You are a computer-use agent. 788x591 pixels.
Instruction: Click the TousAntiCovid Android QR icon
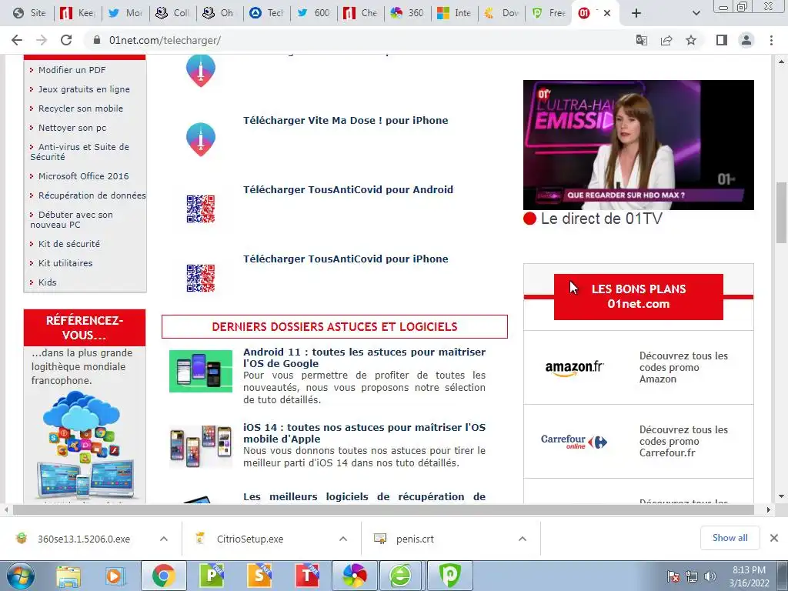(201, 209)
